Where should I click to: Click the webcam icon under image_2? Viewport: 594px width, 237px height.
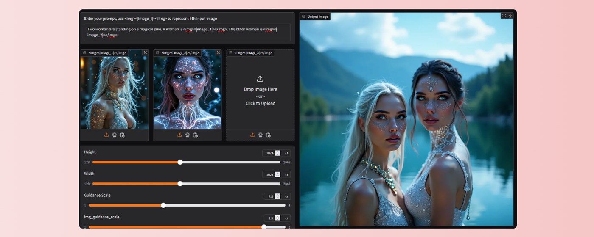[188, 135]
